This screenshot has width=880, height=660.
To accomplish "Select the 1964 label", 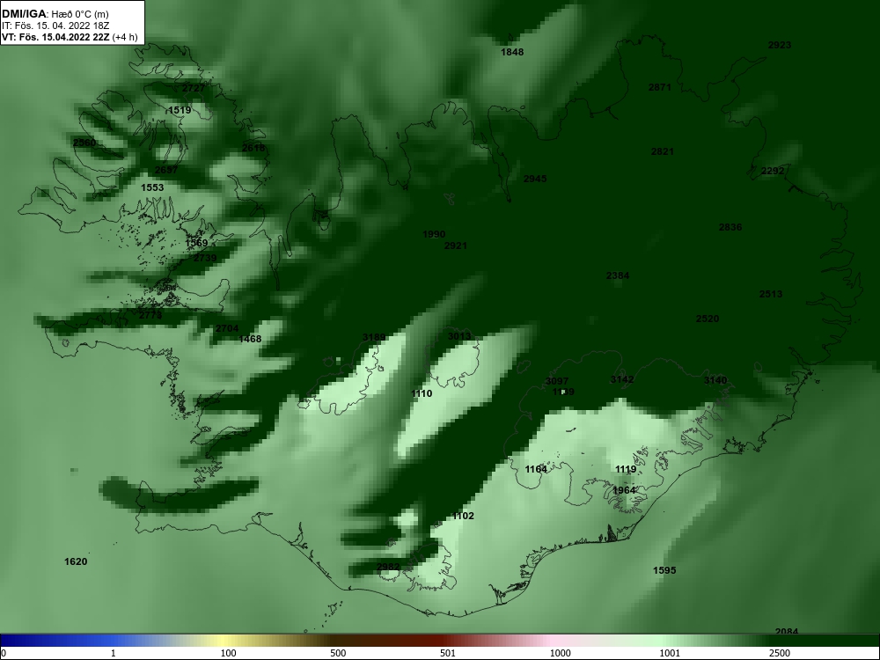I will pyautogui.click(x=624, y=490).
